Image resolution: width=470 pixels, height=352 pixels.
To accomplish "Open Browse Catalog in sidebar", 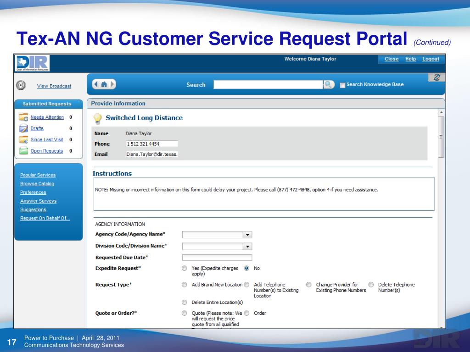I will 37,184.
